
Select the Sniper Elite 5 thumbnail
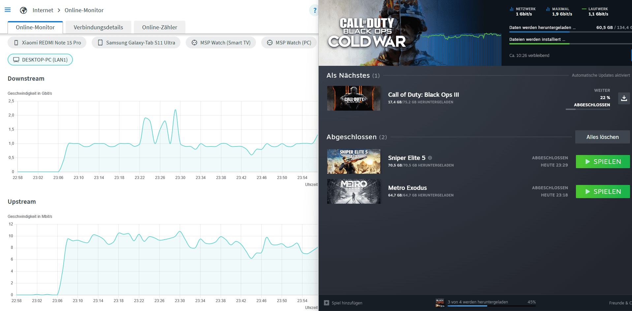pyautogui.click(x=354, y=162)
